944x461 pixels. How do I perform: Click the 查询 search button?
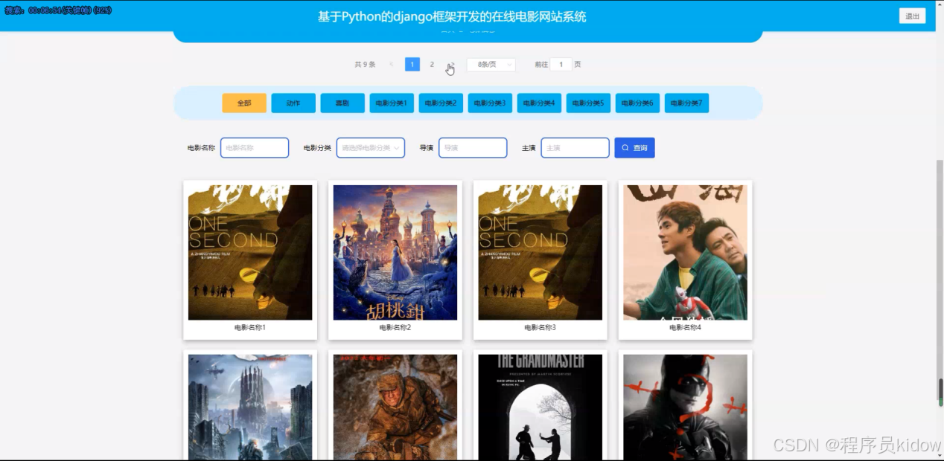pyautogui.click(x=634, y=148)
